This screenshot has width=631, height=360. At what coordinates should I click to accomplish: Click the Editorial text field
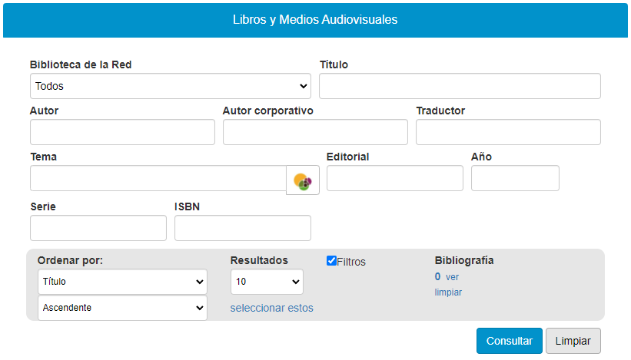tap(395, 178)
